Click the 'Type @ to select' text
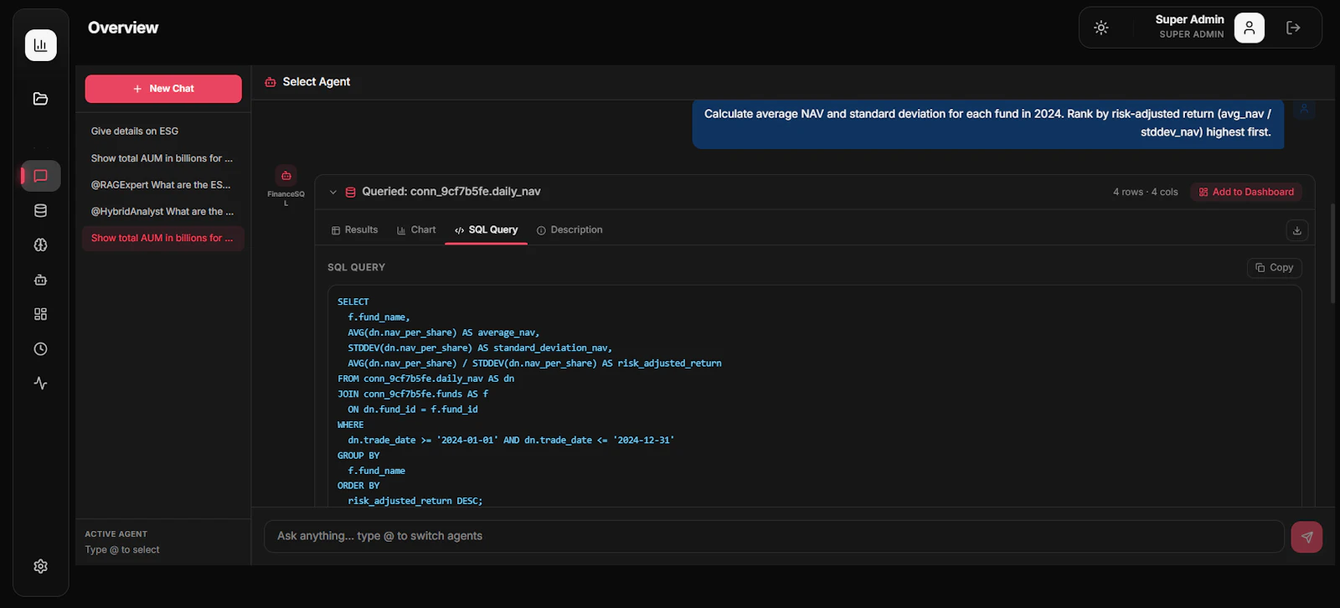The width and height of the screenshot is (1340, 608). 122,550
